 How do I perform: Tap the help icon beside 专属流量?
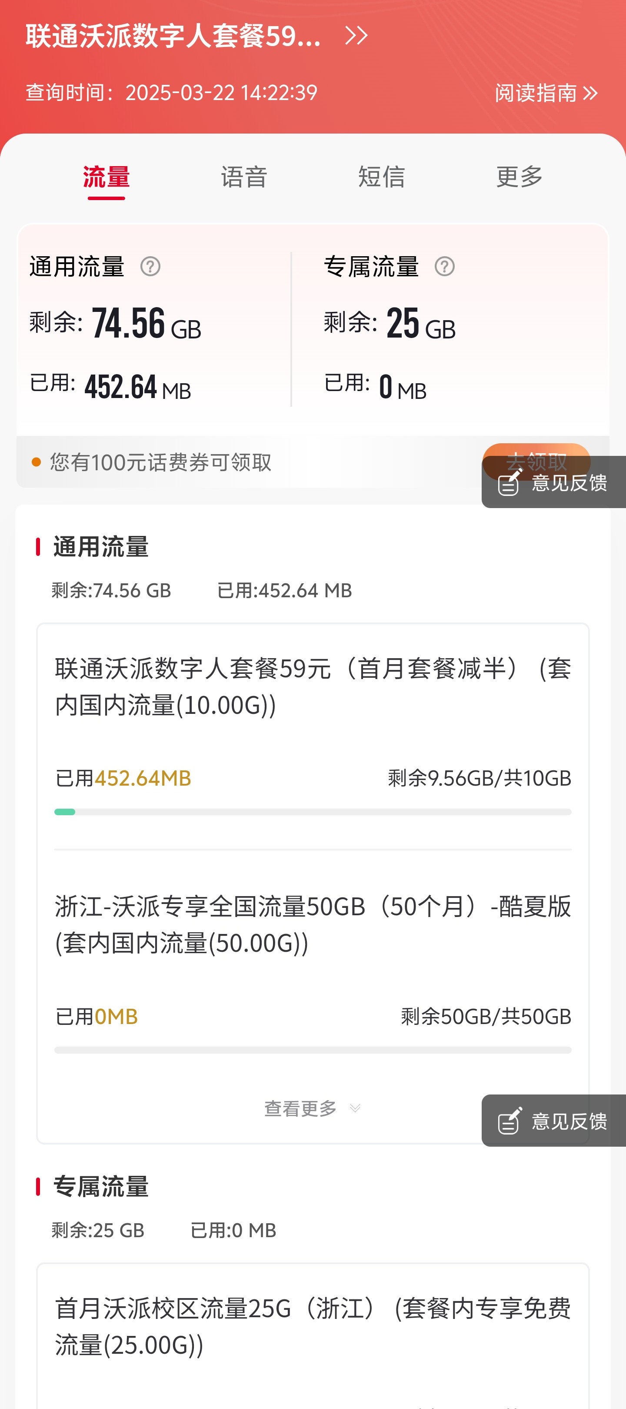click(x=444, y=267)
